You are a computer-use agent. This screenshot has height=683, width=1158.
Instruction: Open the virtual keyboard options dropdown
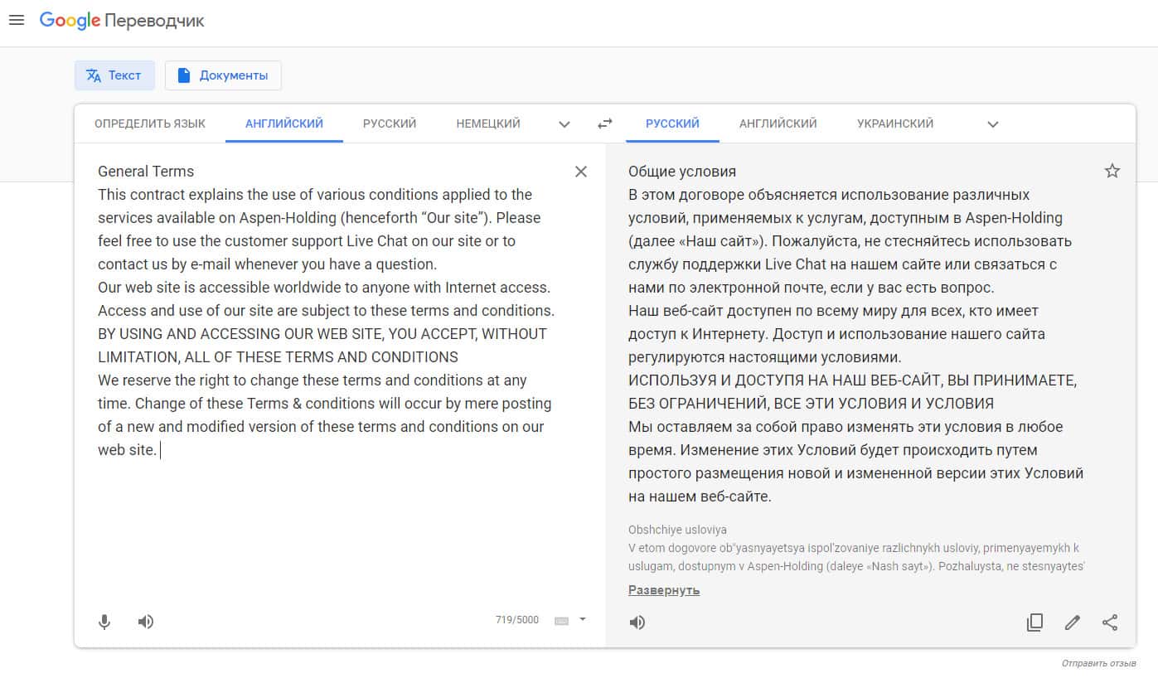coord(583,619)
